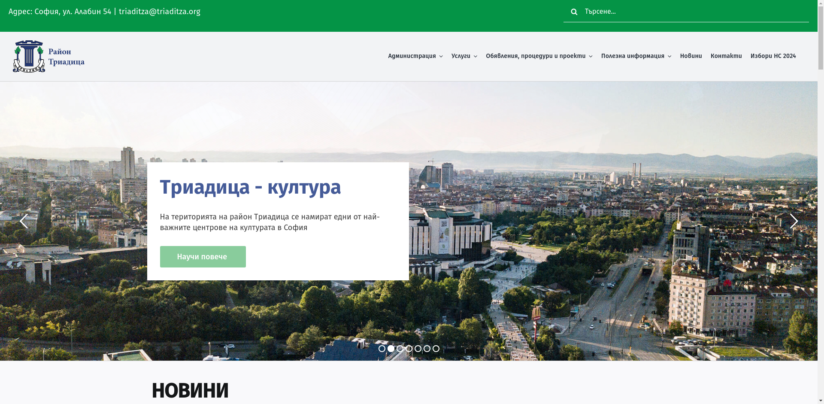Select the fifth carousel dot indicator
The height and width of the screenshot is (404, 824).
tap(418, 349)
